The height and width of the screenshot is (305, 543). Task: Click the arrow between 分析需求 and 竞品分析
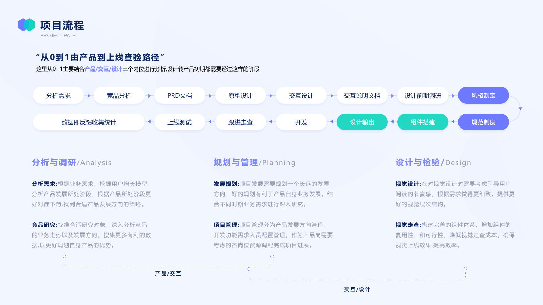89,96
